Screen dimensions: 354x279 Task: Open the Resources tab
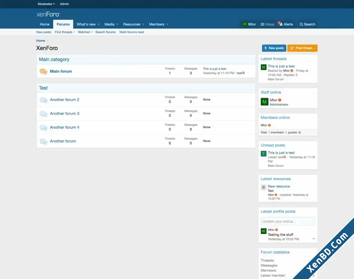pyautogui.click(x=132, y=24)
